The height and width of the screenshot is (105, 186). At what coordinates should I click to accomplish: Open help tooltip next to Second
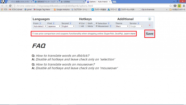70,23
